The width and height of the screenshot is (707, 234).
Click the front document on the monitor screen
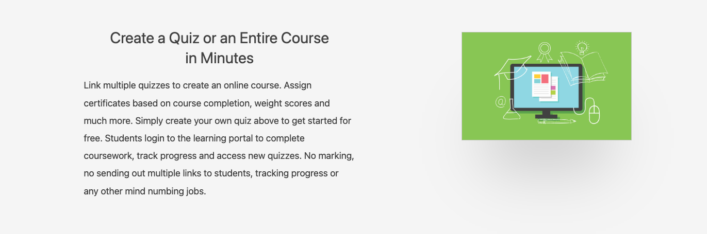click(x=541, y=90)
